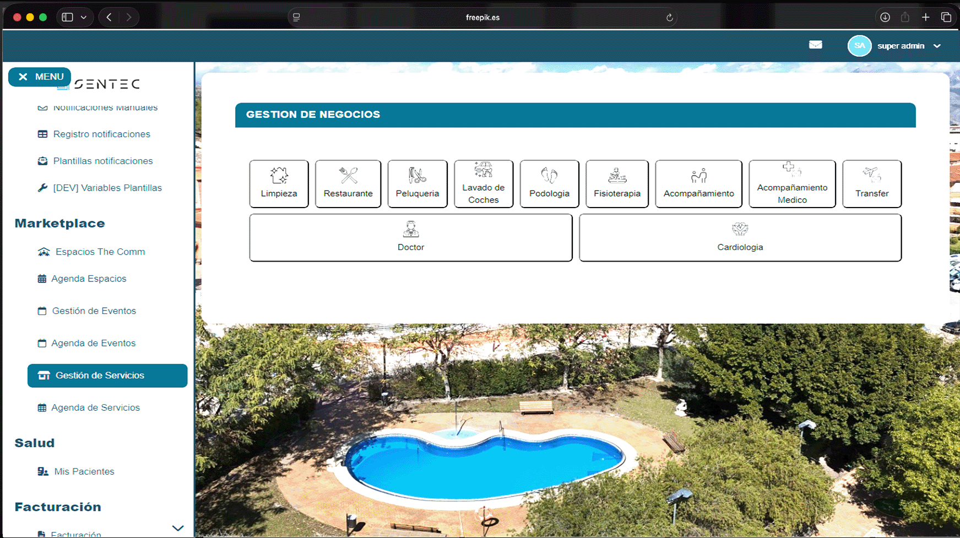
Task: Open Registro notificaciones in sidebar
Action: click(x=101, y=134)
